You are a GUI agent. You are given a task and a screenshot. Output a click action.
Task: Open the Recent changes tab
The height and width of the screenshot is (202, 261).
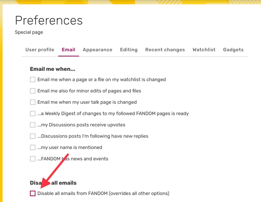(x=165, y=49)
